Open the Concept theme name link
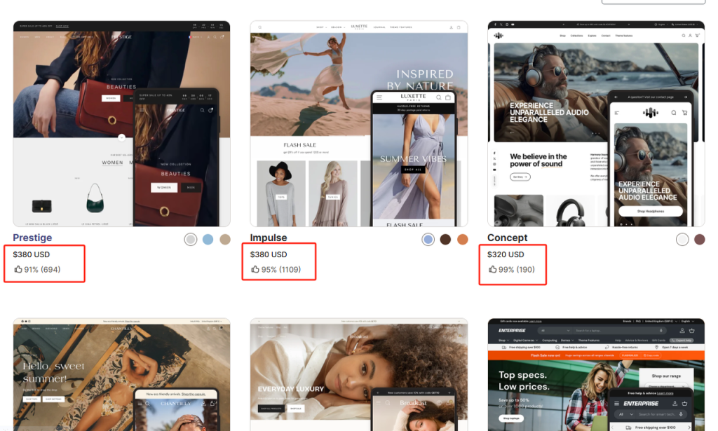Image resolution: width=718 pixels, height=431 pixels. click(x=508, y=238)
